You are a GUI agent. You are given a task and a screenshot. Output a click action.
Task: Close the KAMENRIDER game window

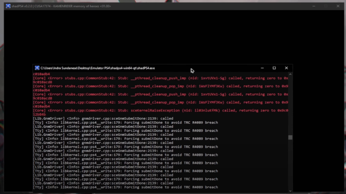click(338, 6)
